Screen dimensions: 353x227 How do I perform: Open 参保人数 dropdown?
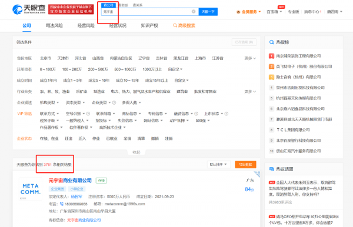[131, 102]
